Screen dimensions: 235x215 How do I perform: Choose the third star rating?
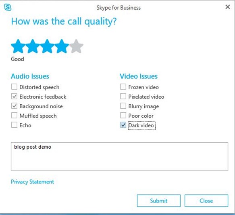point(47,46)
